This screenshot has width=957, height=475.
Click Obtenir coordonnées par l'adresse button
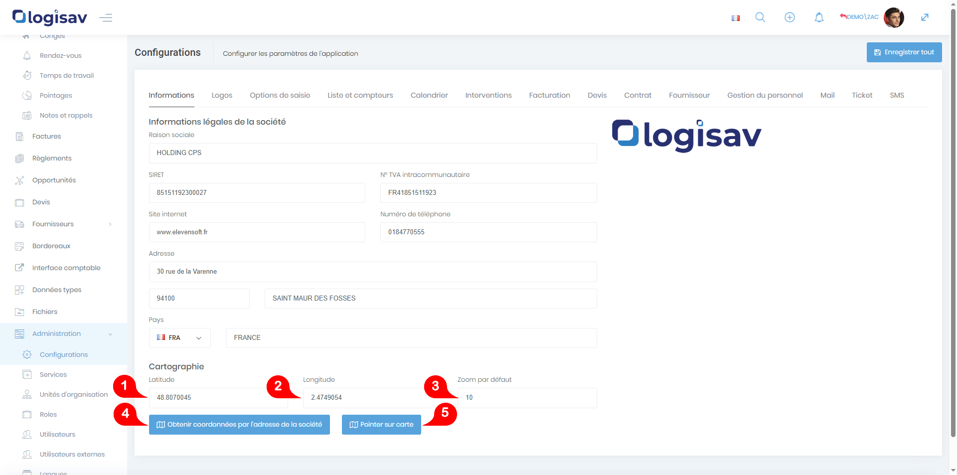[239, 425]
